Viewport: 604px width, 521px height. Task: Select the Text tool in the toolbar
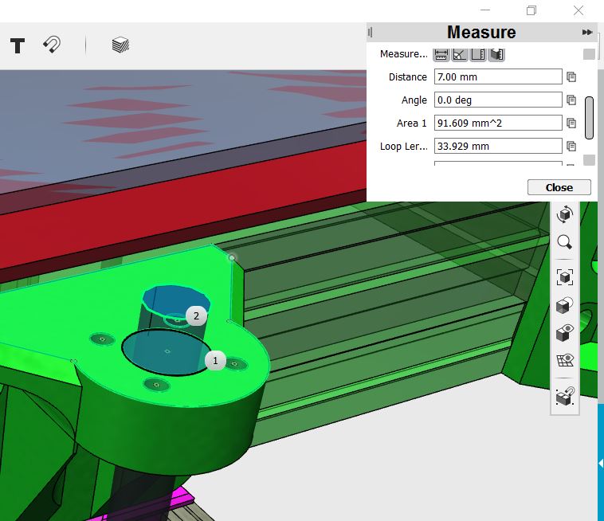tap(17, 45)
